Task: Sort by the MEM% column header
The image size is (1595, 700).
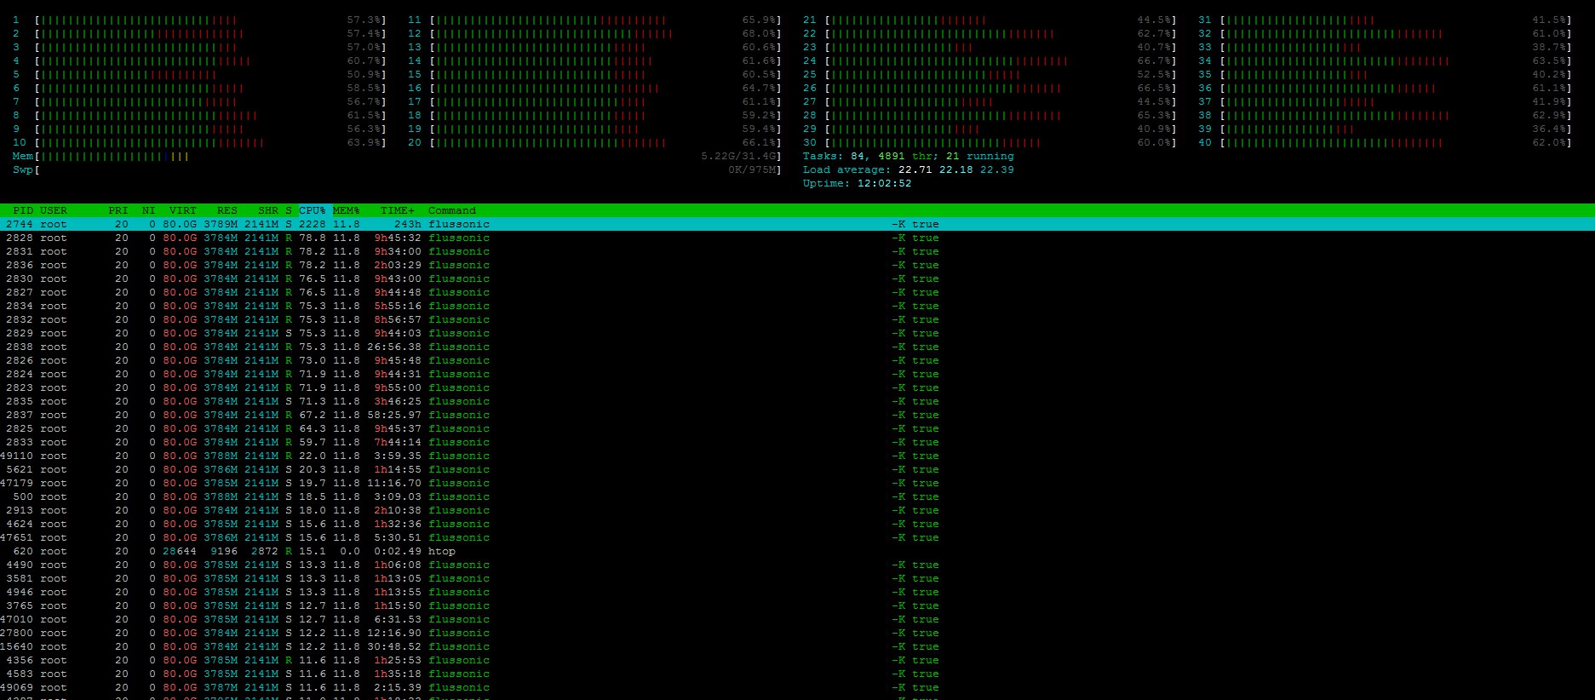Action: pyautogui.click(x=347, y=210)
